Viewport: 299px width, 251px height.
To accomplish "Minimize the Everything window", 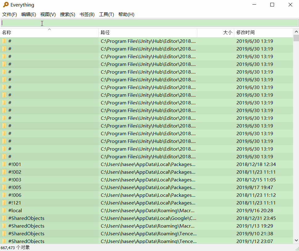I will pos(254,5).
